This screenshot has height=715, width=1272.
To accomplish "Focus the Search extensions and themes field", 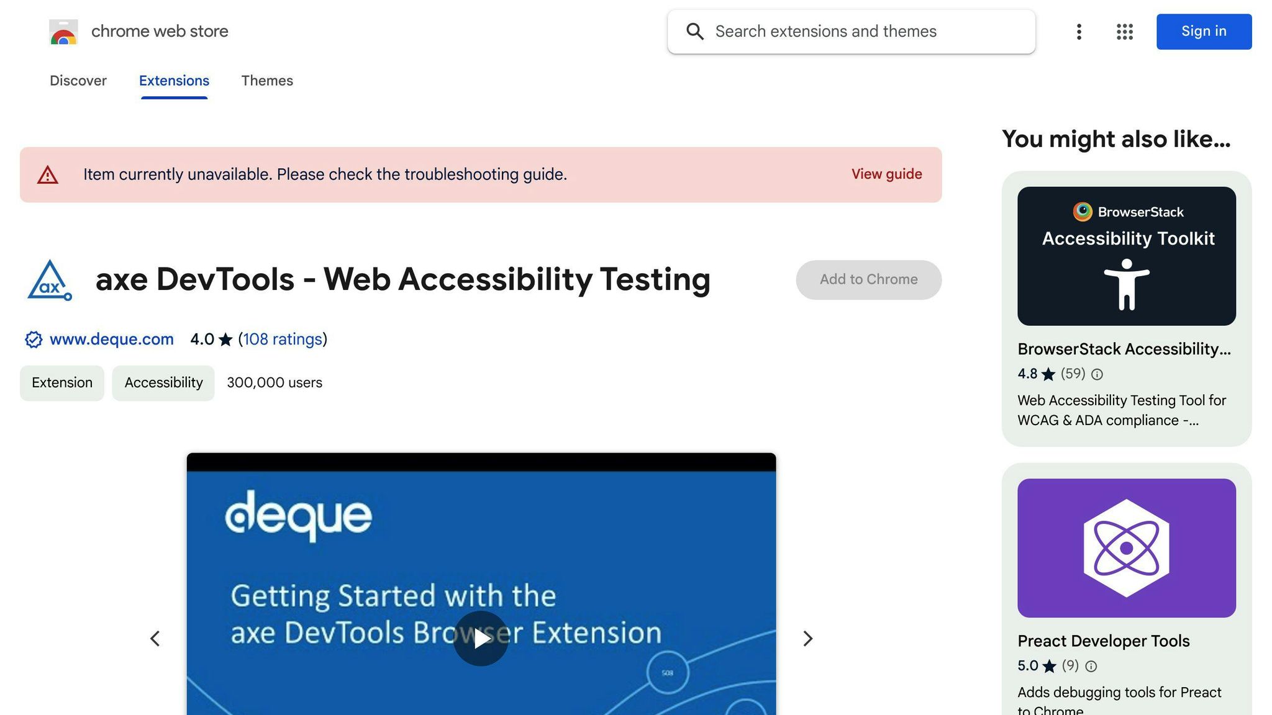I will [x=852, y=32].
